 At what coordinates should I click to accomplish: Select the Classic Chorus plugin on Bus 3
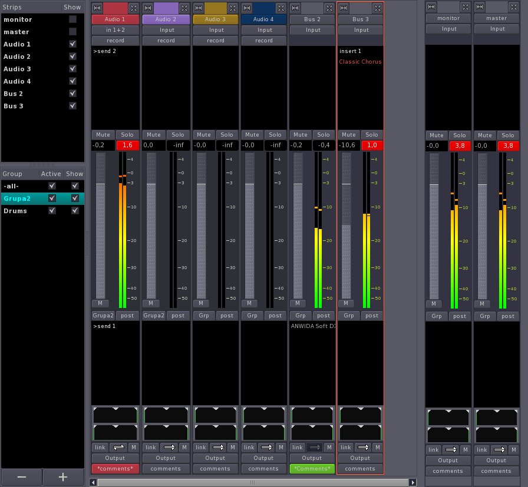pyautogui.click(x=360, y=62)
